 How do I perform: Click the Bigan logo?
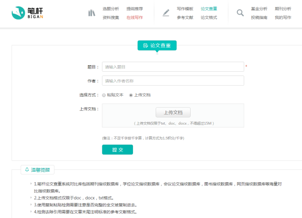tap(27, 13)
